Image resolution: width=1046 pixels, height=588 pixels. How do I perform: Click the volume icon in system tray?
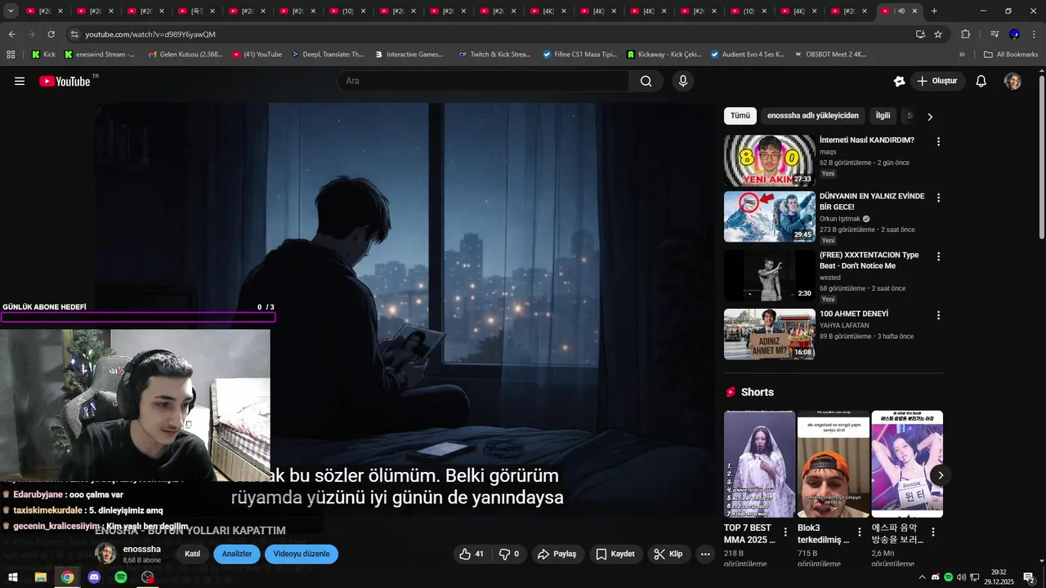pyautogui.click(x=961, y=577)
